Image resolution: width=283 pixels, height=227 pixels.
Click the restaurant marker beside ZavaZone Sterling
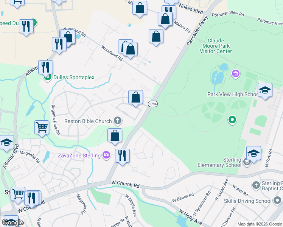[x=122, y=156]
